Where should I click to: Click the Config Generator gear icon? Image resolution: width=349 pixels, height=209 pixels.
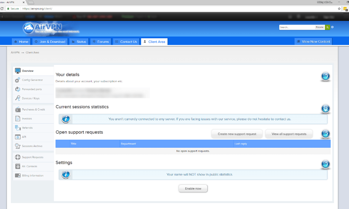click(x=17, y=80)
